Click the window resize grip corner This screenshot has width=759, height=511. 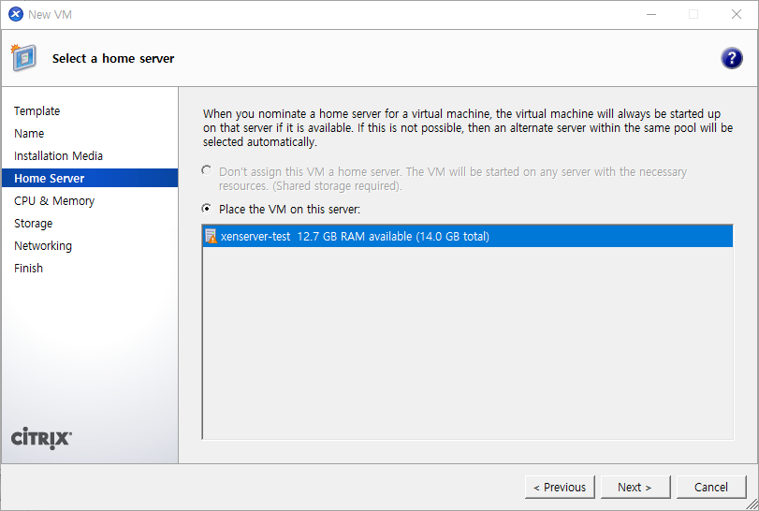pyautogui.click(x=752, y=504)
